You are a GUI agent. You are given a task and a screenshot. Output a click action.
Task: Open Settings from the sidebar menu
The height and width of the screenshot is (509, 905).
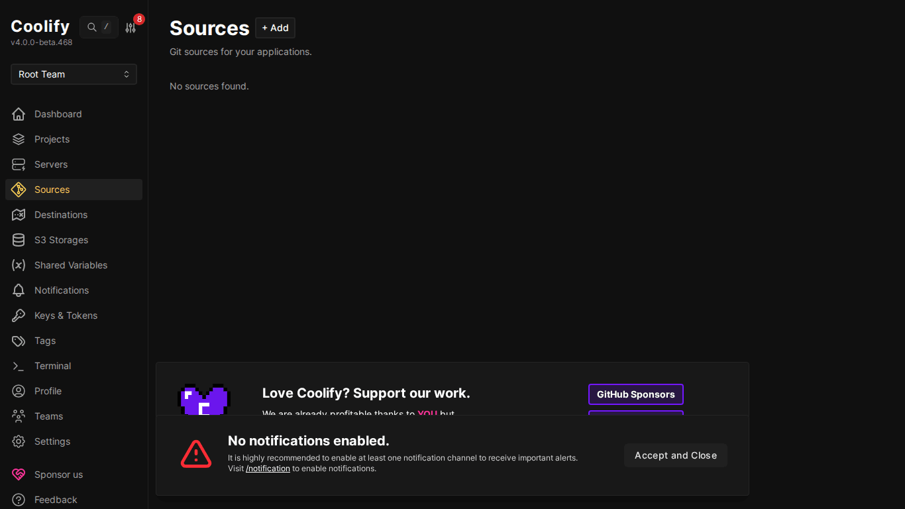[19, 441]
